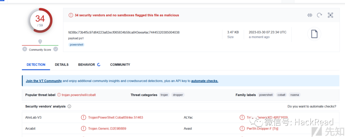Click Trojan.Generic.D2E9B8B9 detection result
Screen dimensions: 345x137
click(x=107, y=128)
